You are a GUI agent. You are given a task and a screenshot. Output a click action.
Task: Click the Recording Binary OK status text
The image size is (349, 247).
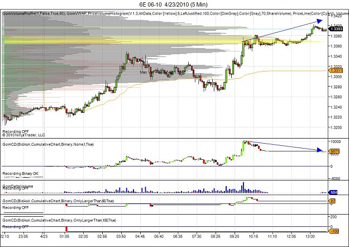click(x=21, y=173)
